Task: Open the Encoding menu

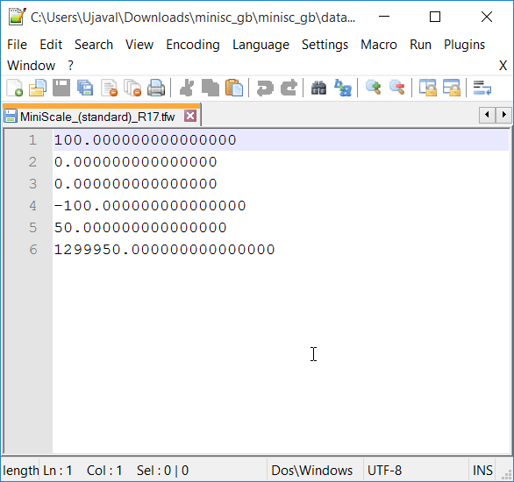Action: pos(193,45)
